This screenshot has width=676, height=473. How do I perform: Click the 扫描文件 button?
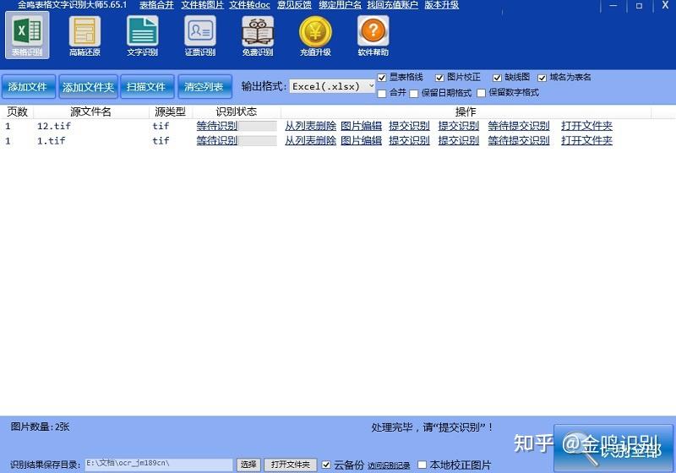pyautogui.click(x=147, y=87)
